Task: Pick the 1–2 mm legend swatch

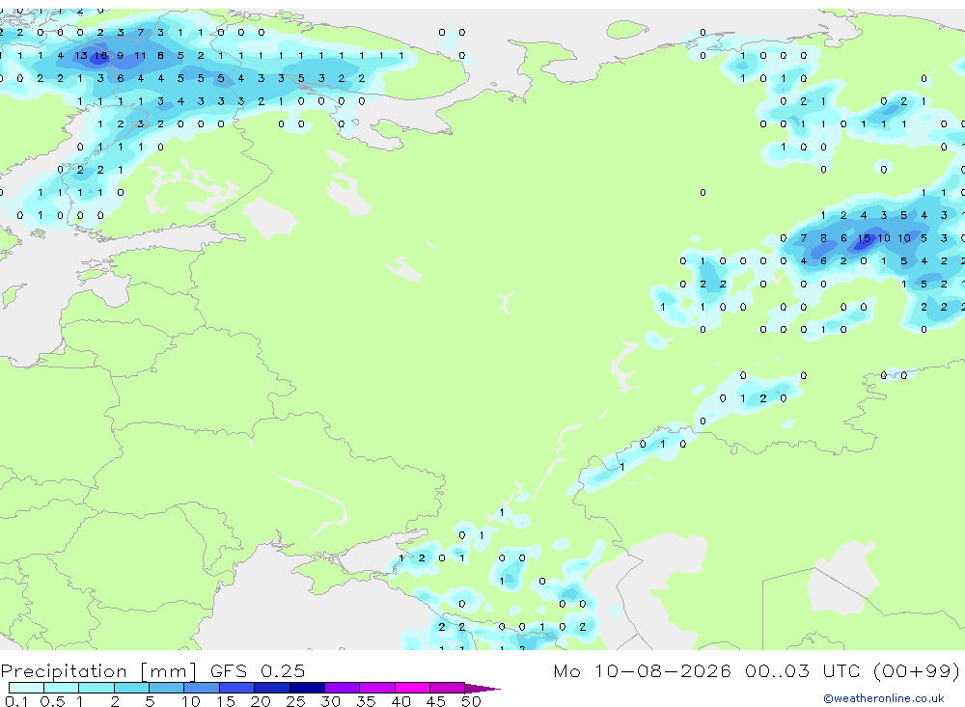Action: tap(96, 688)
